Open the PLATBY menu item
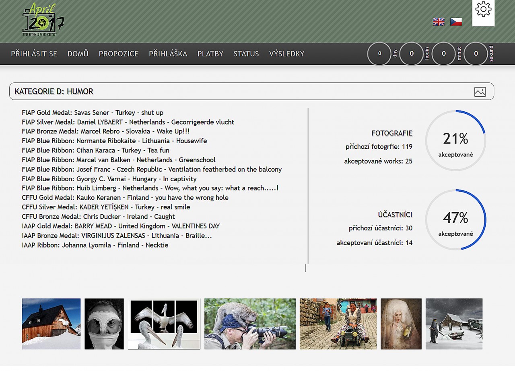 pos(210,54)
